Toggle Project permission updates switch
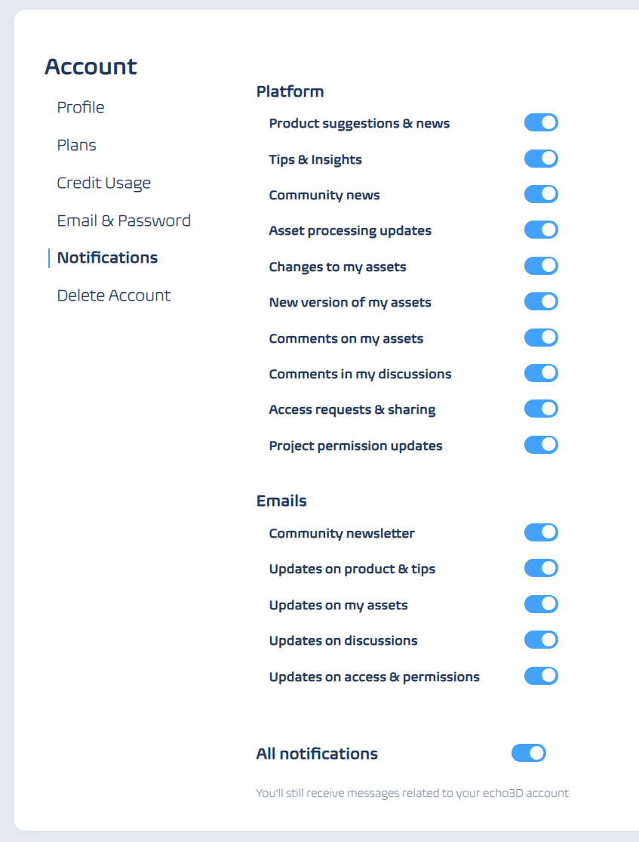Image resolution: width=639 pixels, height=842 pixels. [541, 445]
